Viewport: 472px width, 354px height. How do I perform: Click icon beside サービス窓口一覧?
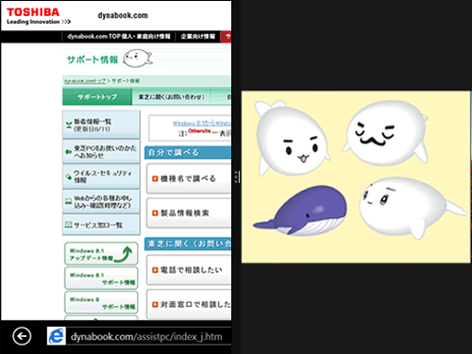click(68, 225)
